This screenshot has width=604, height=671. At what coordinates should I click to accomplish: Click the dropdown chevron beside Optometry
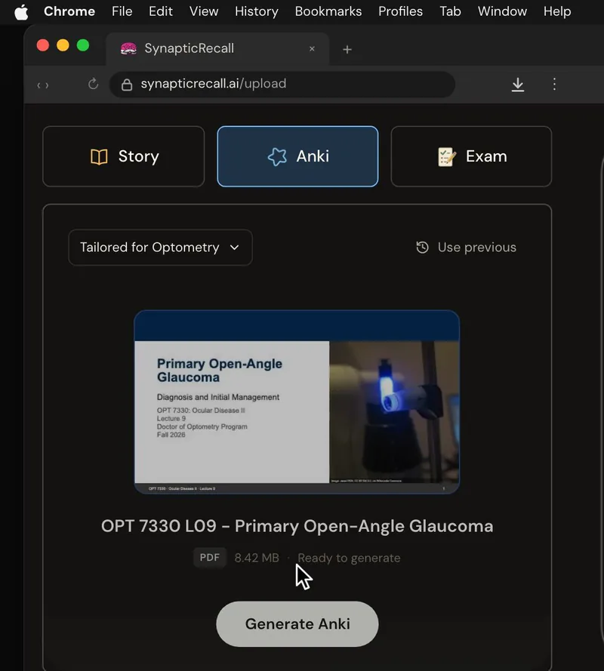234,248
